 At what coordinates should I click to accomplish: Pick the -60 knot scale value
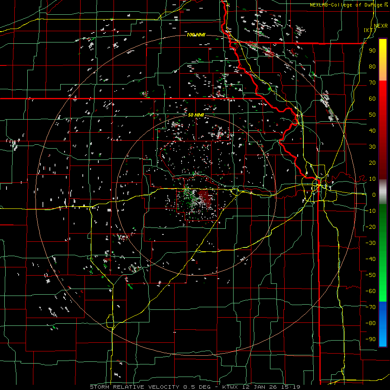coord(370,291)
